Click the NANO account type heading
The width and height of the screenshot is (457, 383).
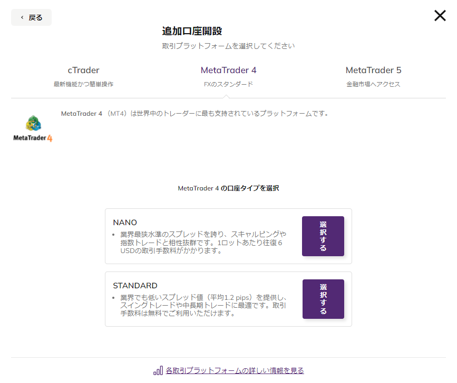point(125,223)
